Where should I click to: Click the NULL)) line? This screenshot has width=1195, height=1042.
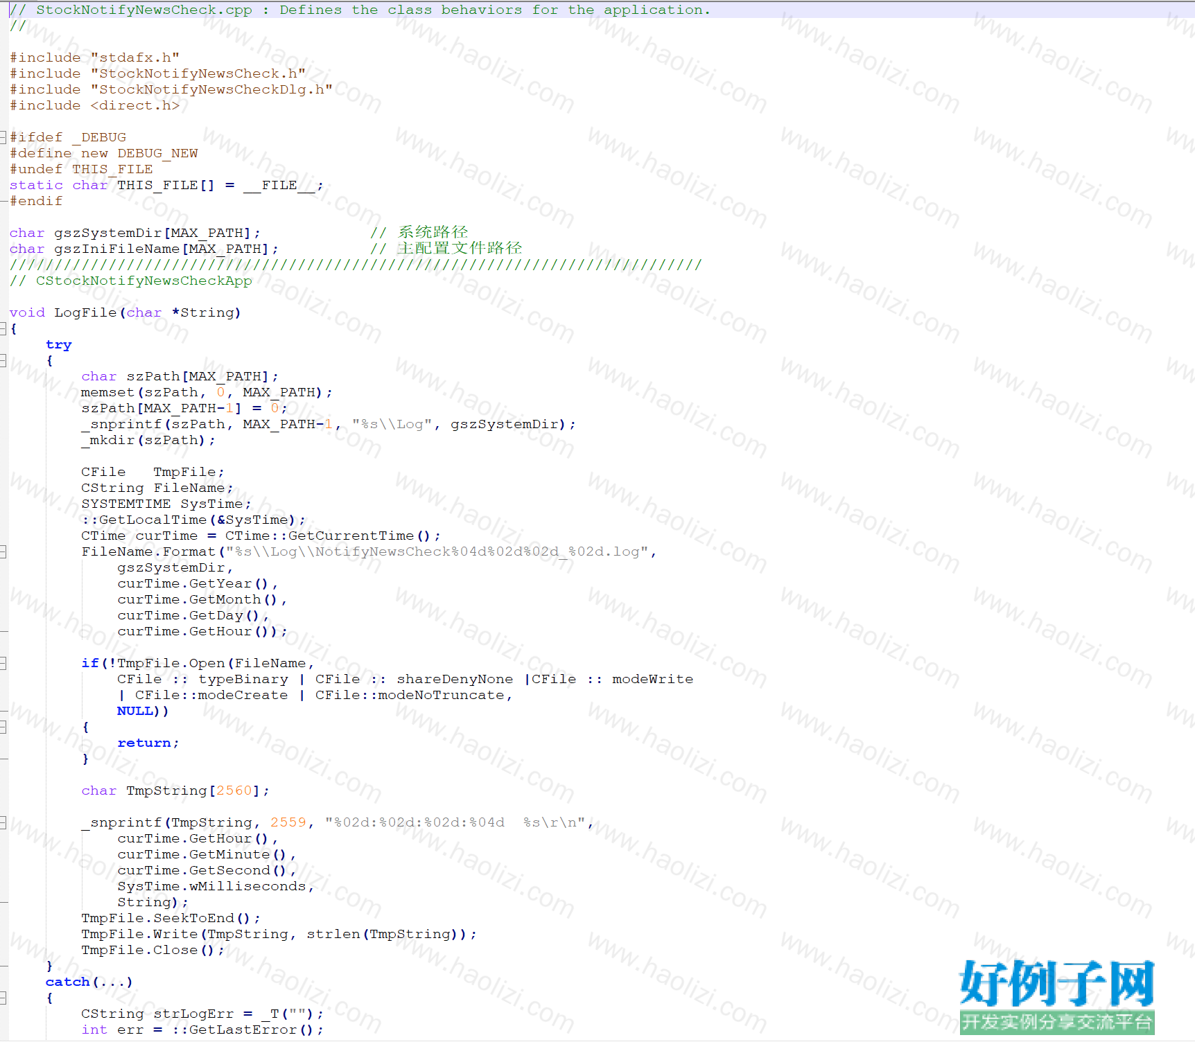pyautogui.click(x=143, y=711)
